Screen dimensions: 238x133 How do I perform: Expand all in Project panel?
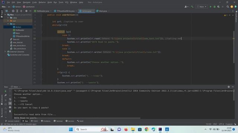coord(17,11)
